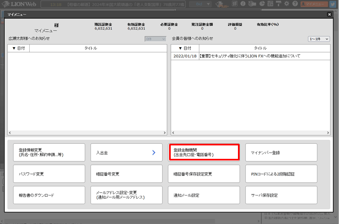Click the 預託証拠金 value 6,652,631
Viewport: 339px width, 224px height.
(x=103, y=29)
